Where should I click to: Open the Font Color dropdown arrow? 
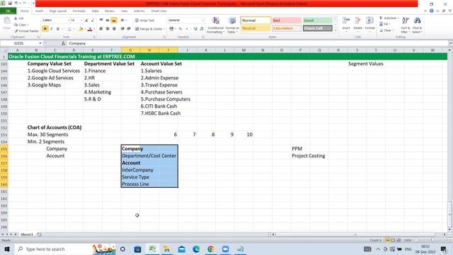pos(94,29)
